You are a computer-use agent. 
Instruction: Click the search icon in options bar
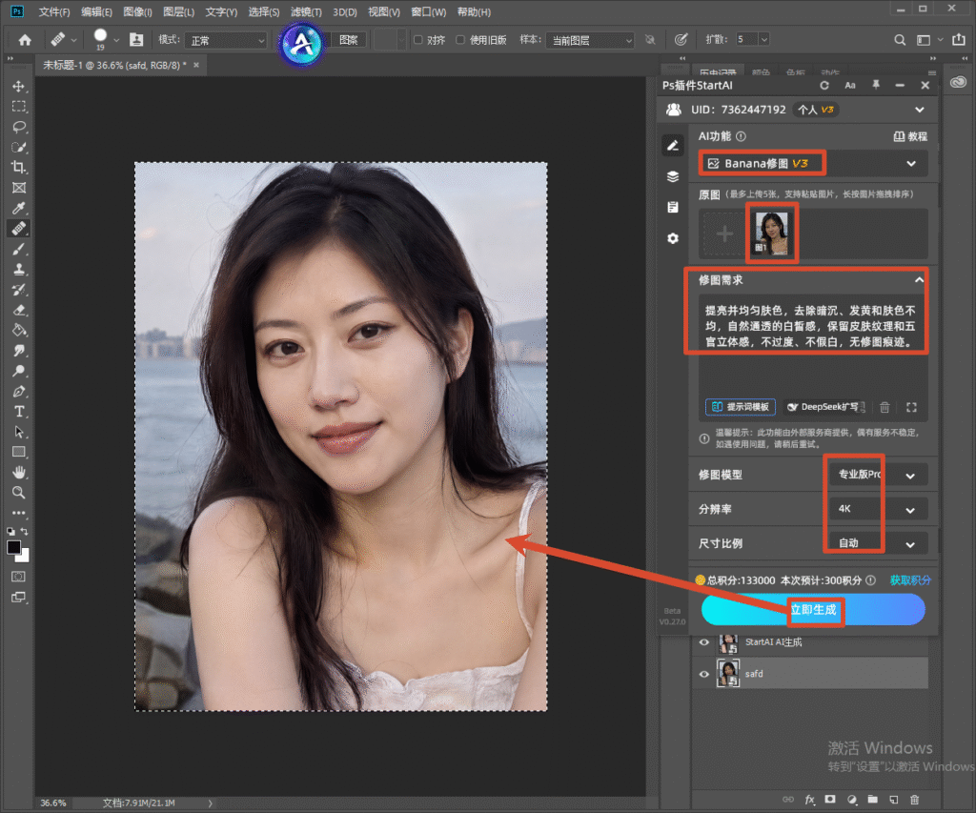coord(900,40)
